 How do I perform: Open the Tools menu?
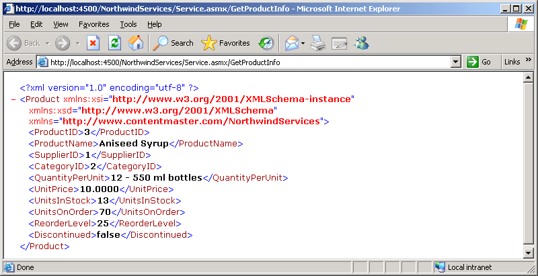click(x=128, y=24)
